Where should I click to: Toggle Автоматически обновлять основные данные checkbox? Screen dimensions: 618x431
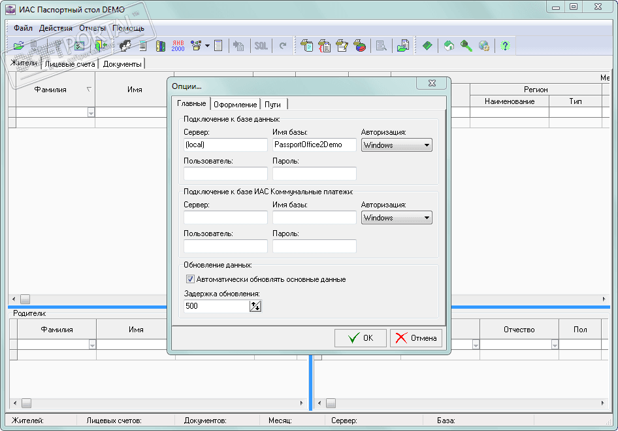190,279
